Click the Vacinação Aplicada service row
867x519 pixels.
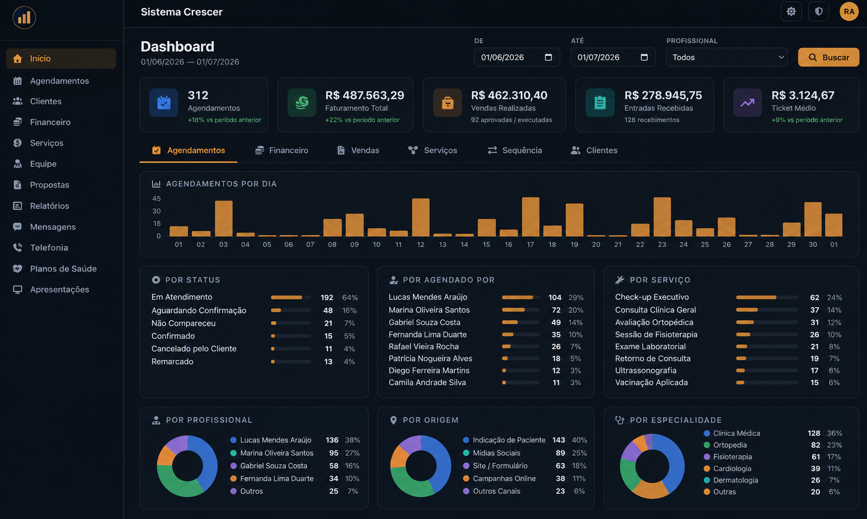(x=728, y=383)
